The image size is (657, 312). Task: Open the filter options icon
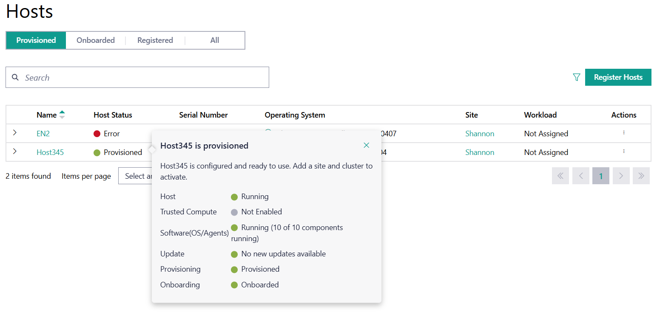[576, 77]
